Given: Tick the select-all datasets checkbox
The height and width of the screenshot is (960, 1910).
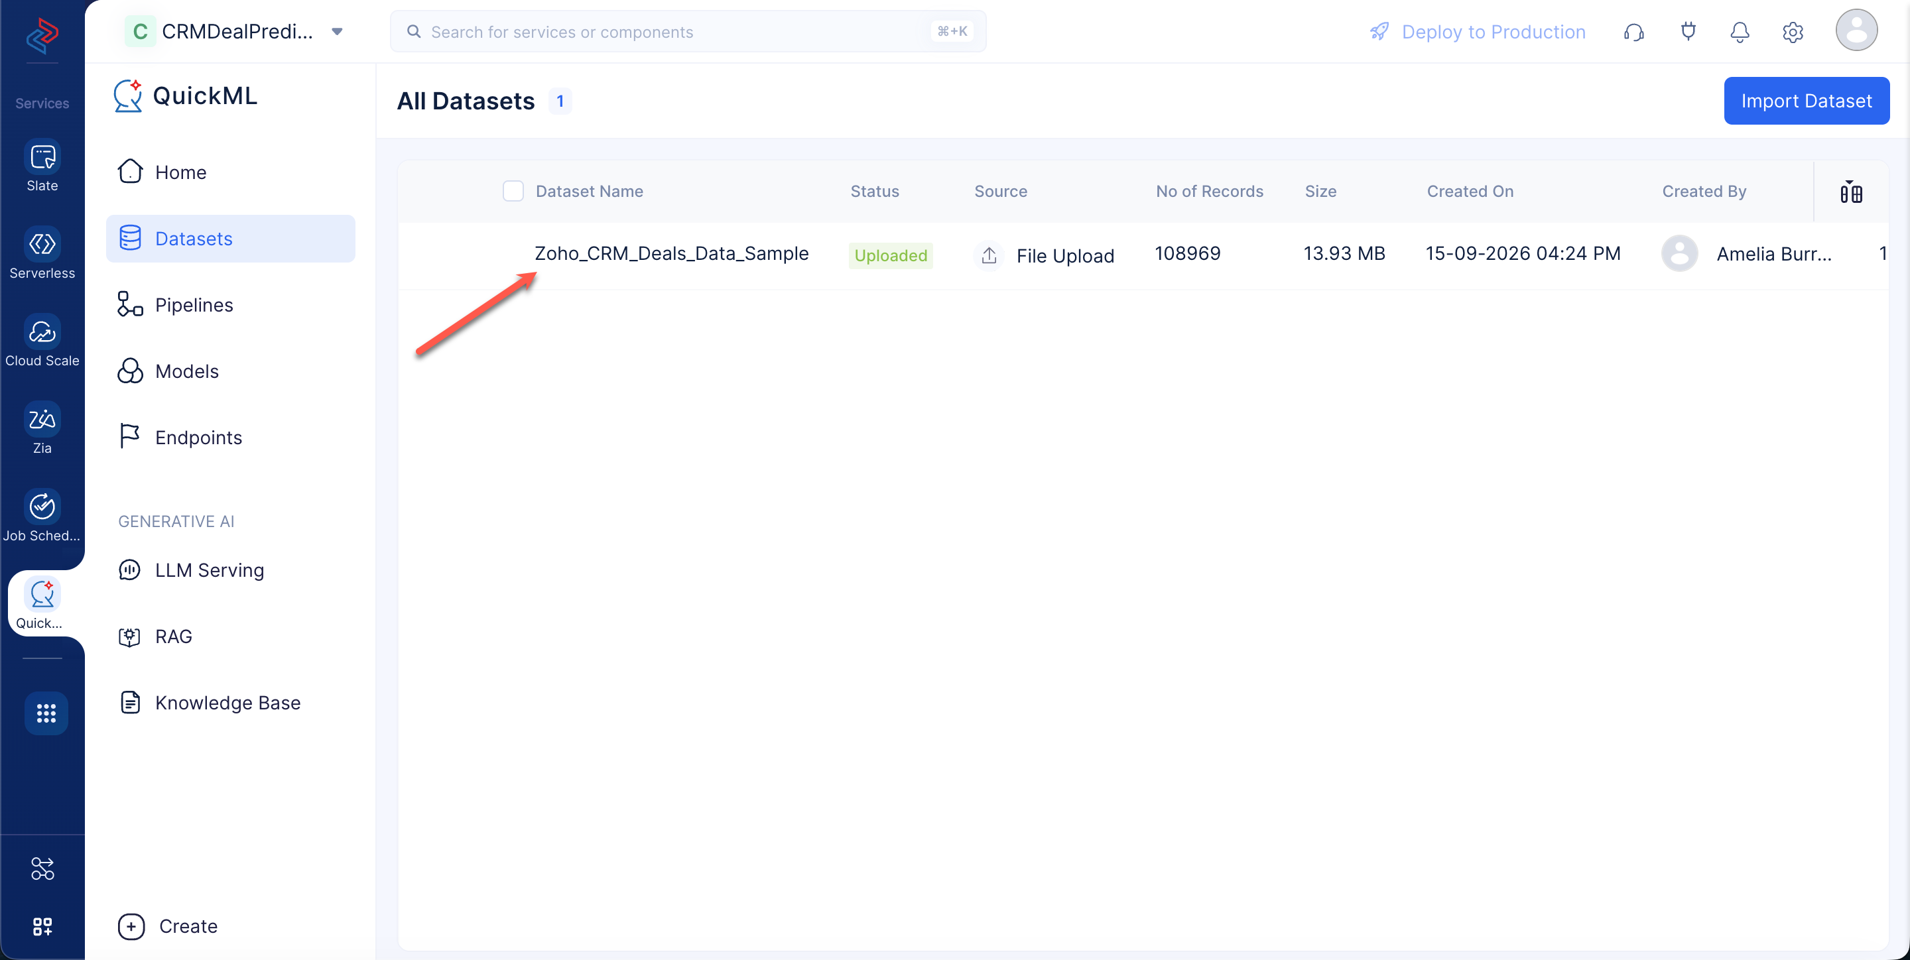Looking at the screenshot, I should [x=513, y=191].
